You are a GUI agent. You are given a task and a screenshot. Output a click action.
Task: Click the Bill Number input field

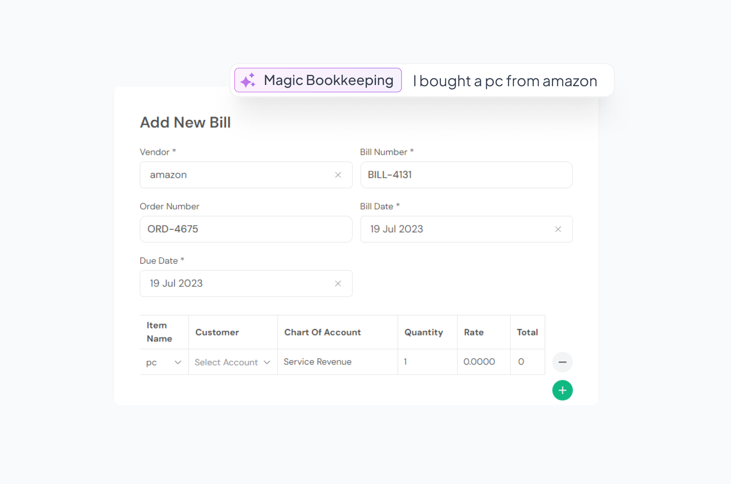tap(466, 175)
